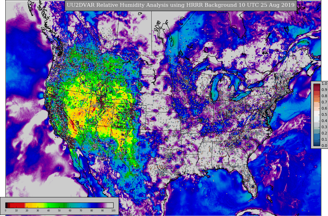This screenshot has width=328, height=216.
Task: Click the 90 tick label on humidity colorbar
Action: pyautogui.click(x=102, y=210)
